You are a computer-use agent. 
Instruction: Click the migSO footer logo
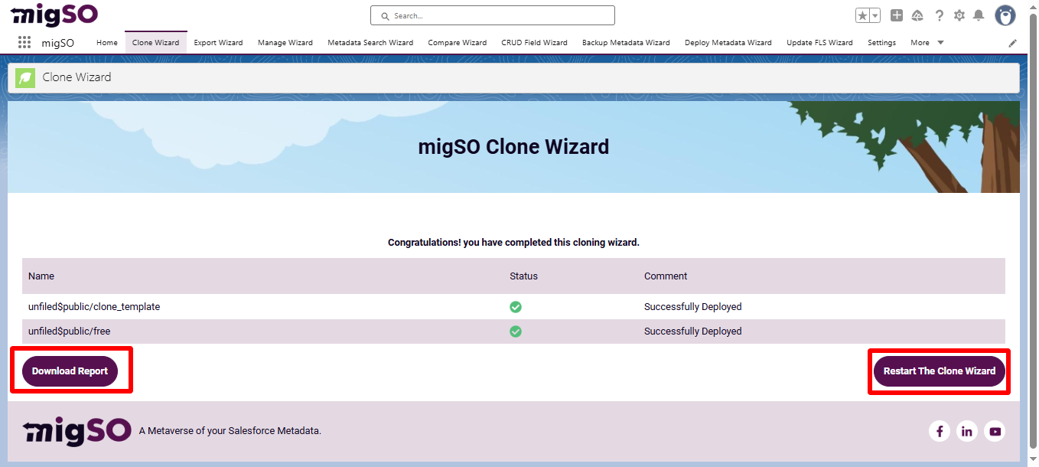[x=77, y=431]
